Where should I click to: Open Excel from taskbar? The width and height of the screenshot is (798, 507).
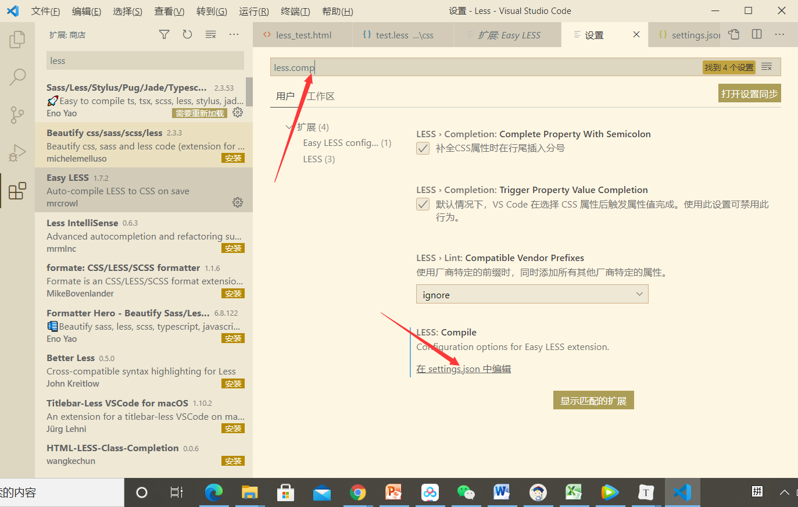click(x=574, y=492)
